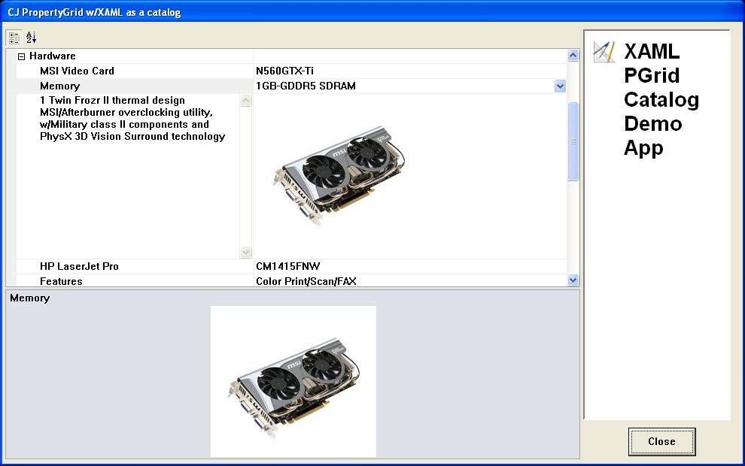Click the property grid scroll down arrow

click(573, 280)
